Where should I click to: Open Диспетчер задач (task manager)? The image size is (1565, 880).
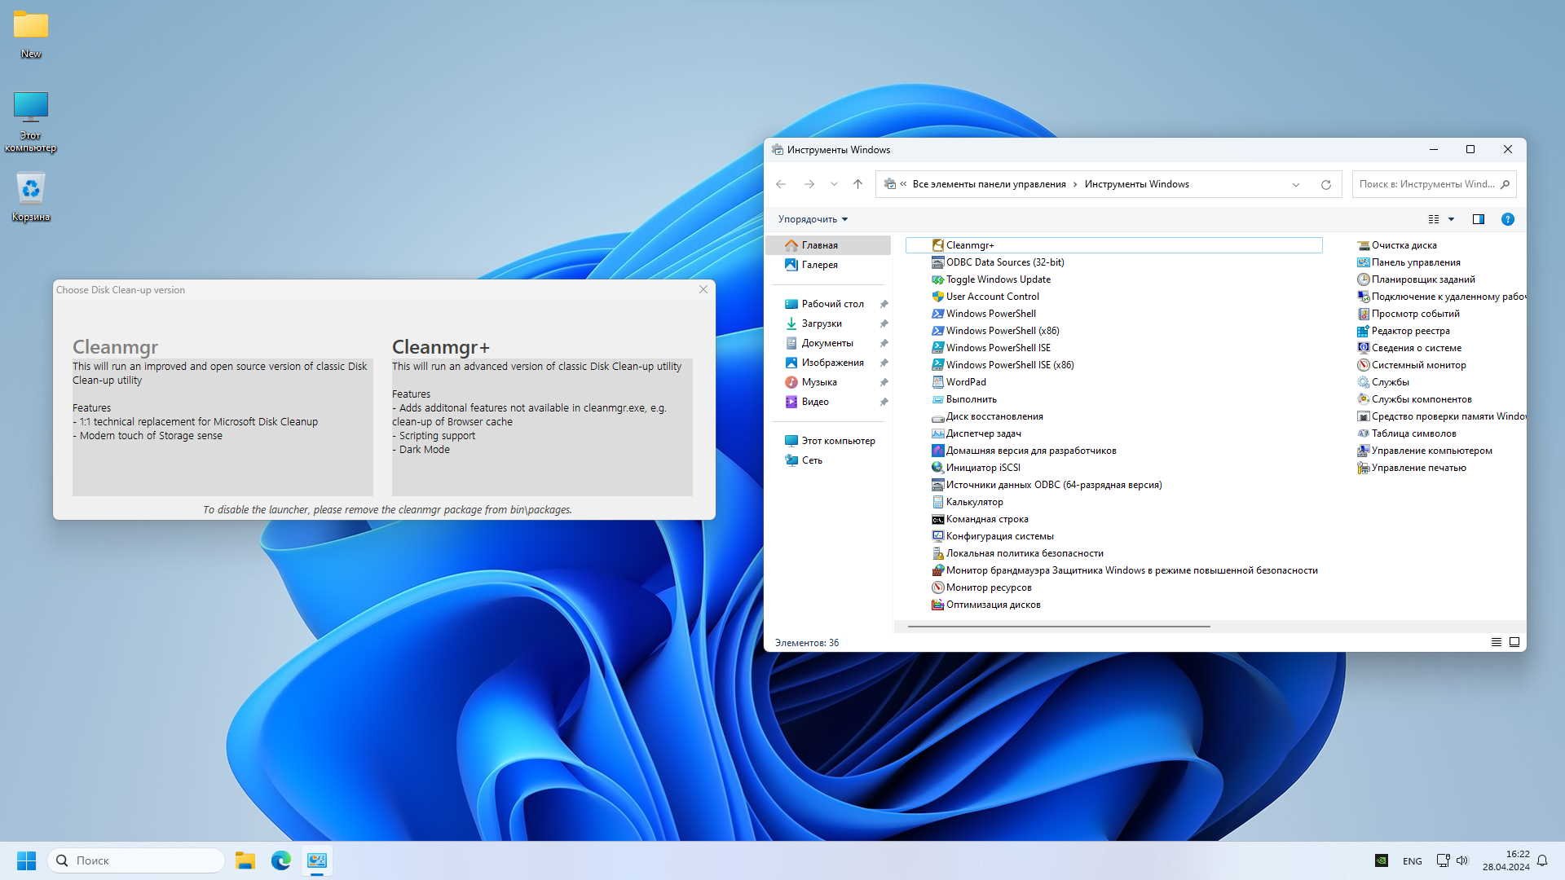point(983,433)
